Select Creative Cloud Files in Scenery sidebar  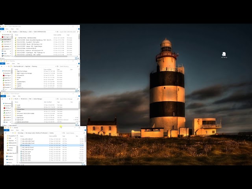11,153
